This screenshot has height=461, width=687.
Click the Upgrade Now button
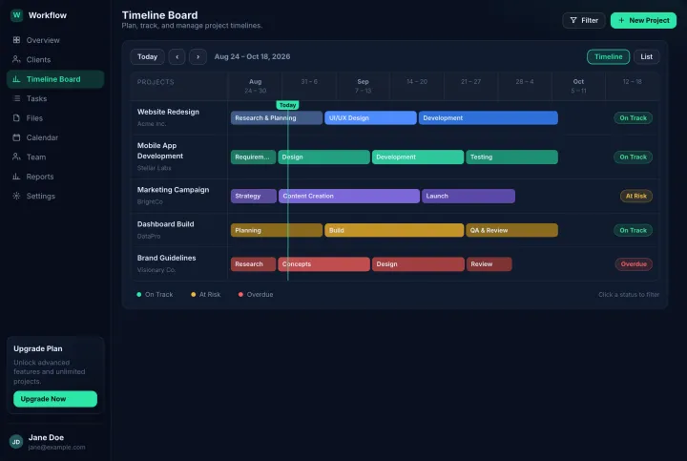coord(55,399)
